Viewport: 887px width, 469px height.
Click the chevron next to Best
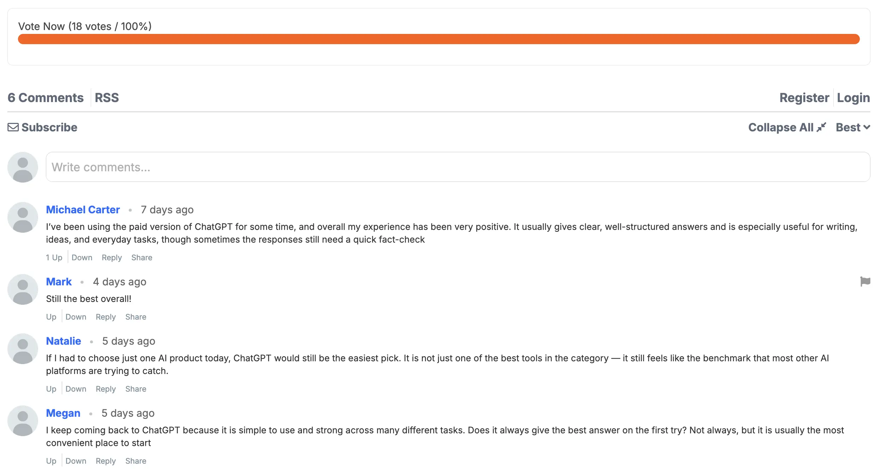coord(867,127)
